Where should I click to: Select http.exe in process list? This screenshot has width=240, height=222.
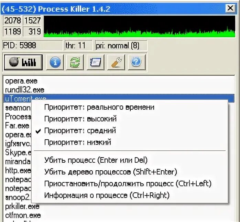[18, 171]
